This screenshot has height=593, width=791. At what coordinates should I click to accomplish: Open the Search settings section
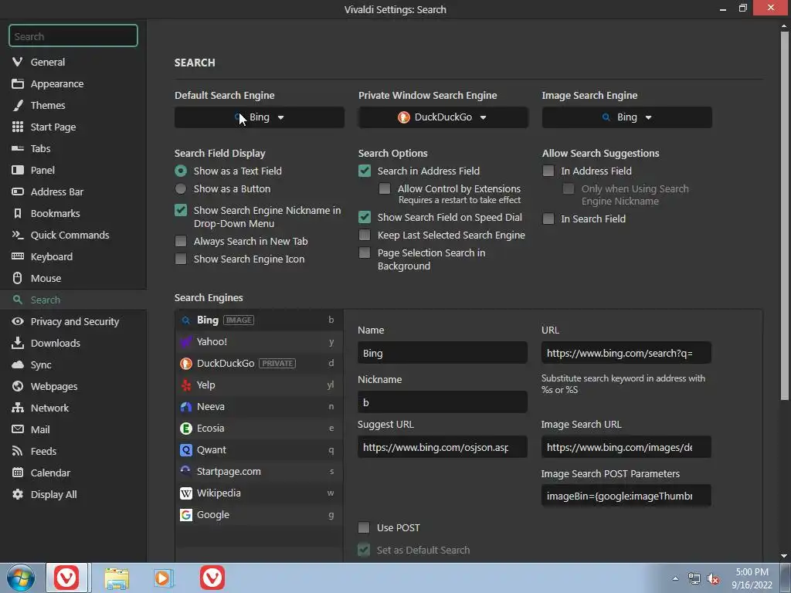[73, 300]
